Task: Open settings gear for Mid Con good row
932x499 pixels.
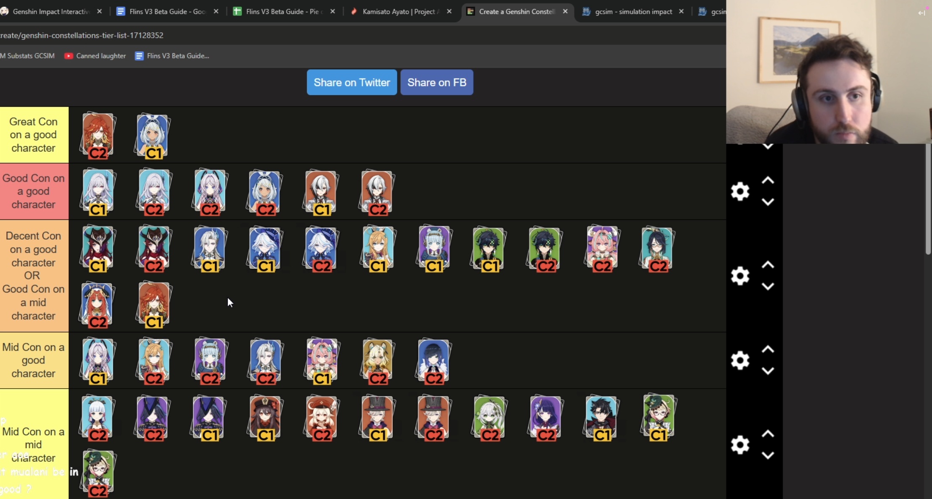Action: [x=740, y=360]
